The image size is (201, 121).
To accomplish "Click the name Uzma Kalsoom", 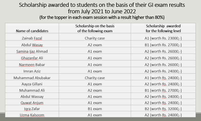I will [x=33, y=115].
